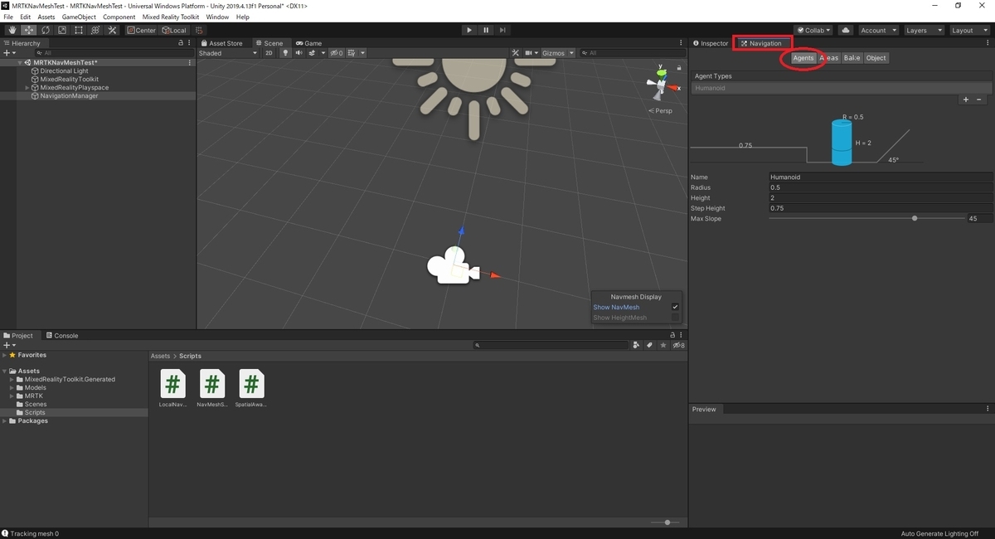Click the Persp projection label
This screenshot has width=995, height=539.
tap(660, 110)
